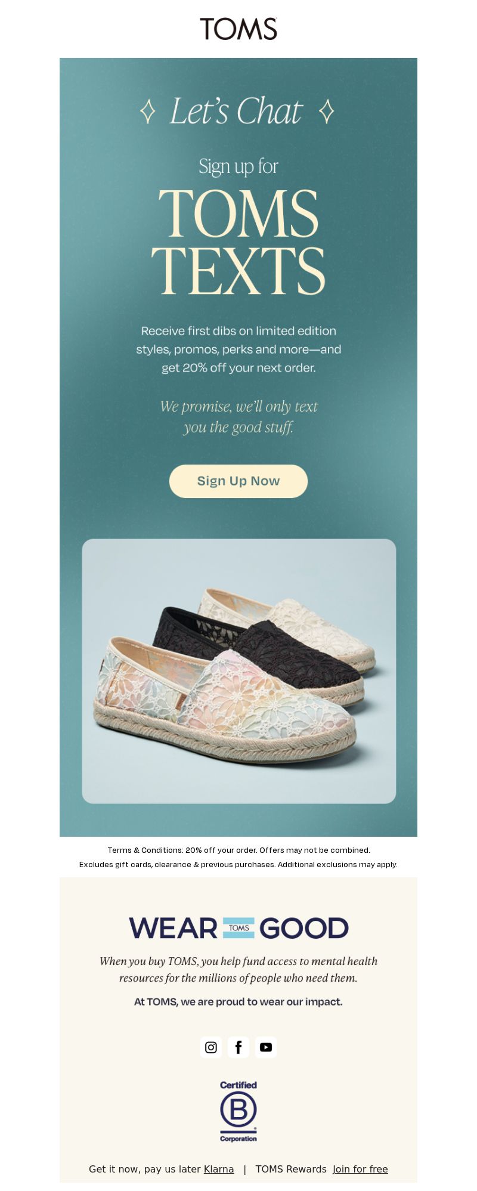Click the right sparkle star beside Let's Chat
The width and height of the screenshot is (477, 1191).
(326, 112)
